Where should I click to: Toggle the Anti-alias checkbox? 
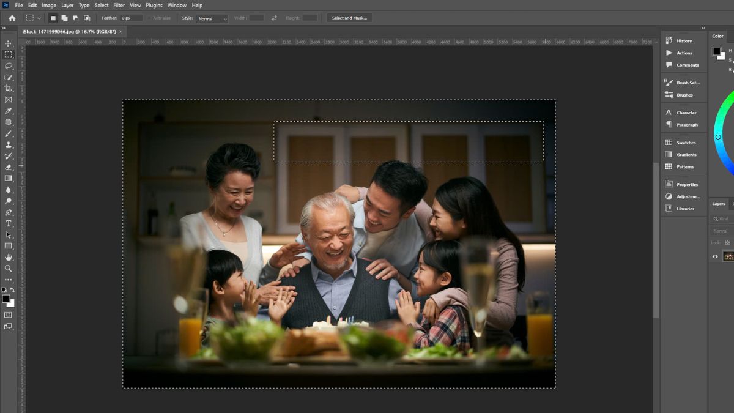coord(149,18)
